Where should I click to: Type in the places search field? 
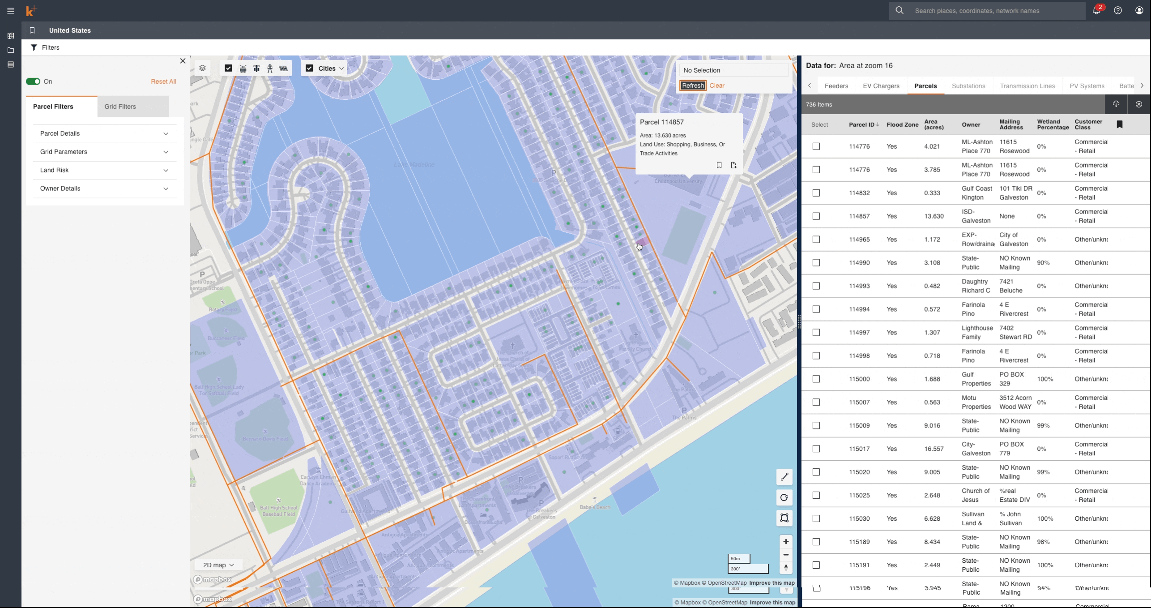point(985,10)
